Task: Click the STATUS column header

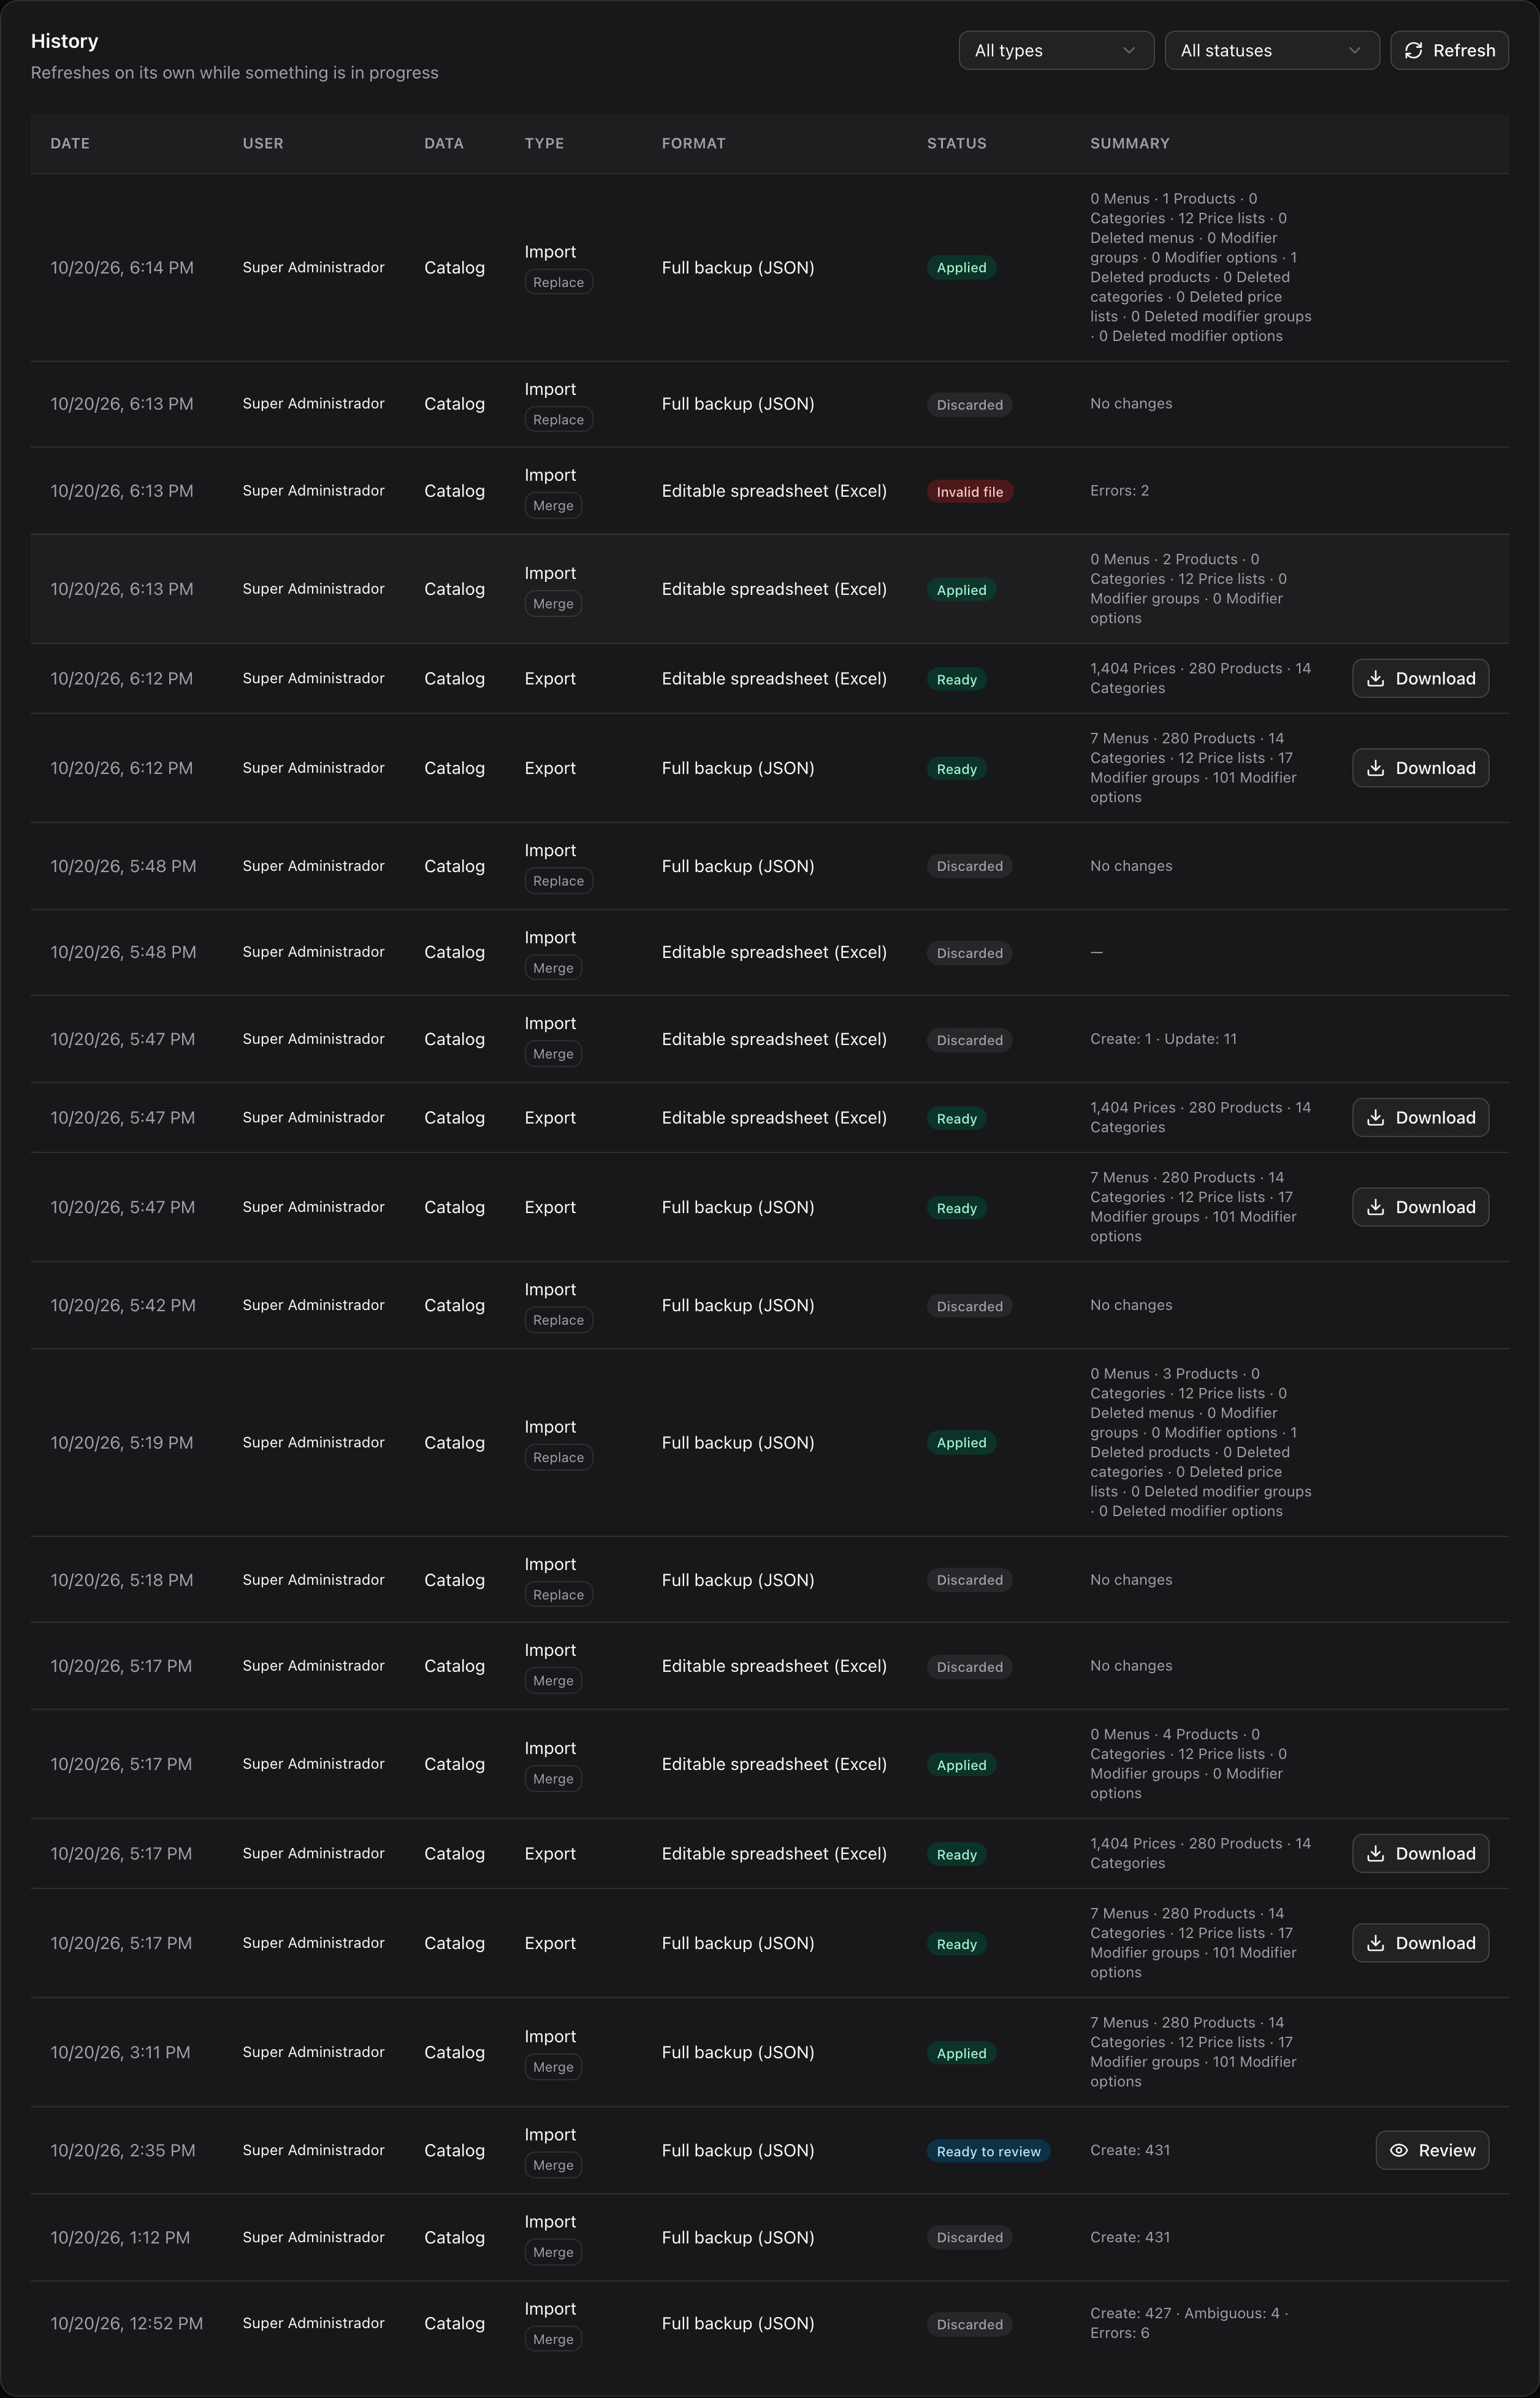Action: coord(956,143)
